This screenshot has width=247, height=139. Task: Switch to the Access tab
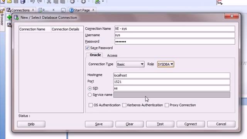pos(112,56)
